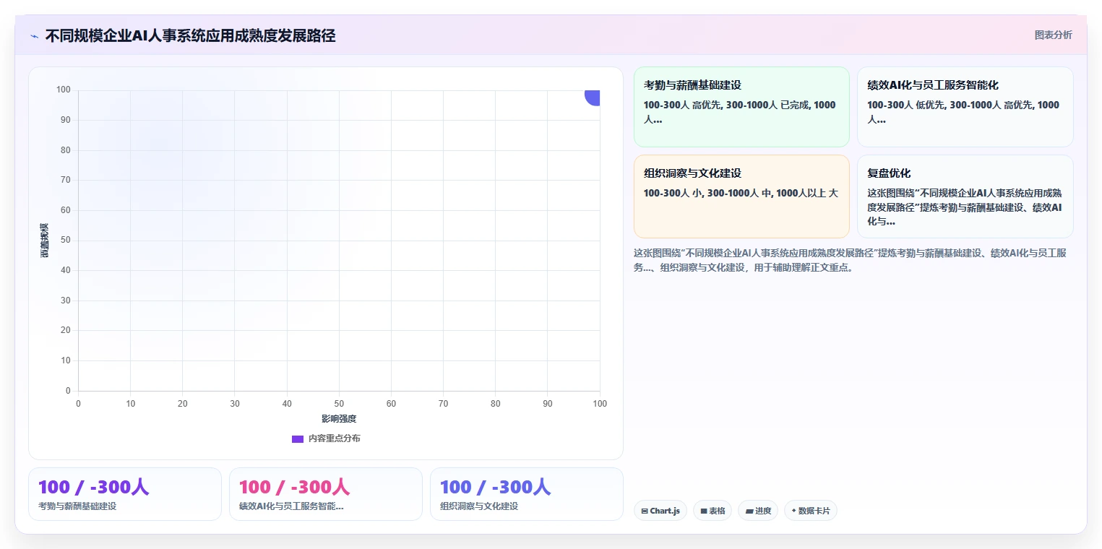
Task: Click the icon inside the Chart.js chip
Action: pyautogui.click(x=645, y=511)
